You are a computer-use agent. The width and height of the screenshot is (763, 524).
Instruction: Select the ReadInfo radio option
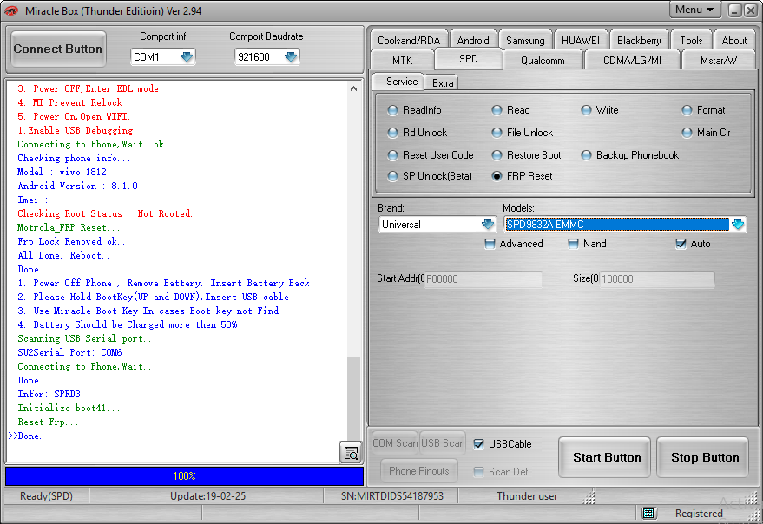392,110
